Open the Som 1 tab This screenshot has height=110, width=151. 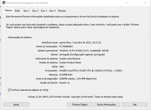click(26, 11)
